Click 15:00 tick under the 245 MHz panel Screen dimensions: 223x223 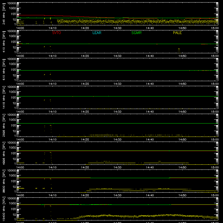click(x=215, y=28)
